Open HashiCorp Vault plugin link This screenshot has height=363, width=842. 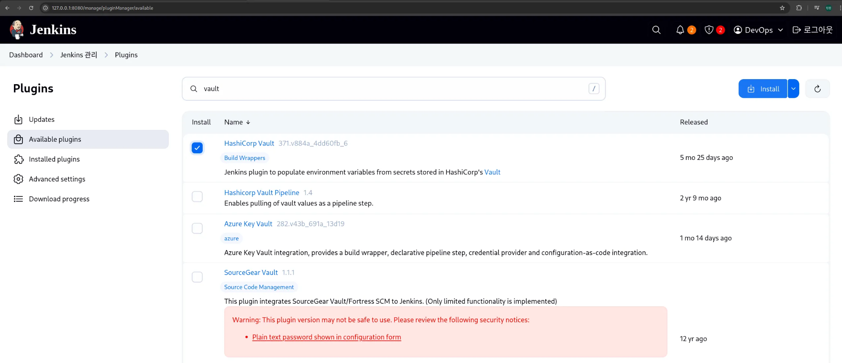(x=249, y=143)
